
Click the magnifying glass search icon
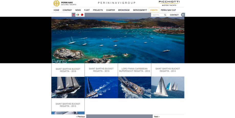tap(165, 15)
